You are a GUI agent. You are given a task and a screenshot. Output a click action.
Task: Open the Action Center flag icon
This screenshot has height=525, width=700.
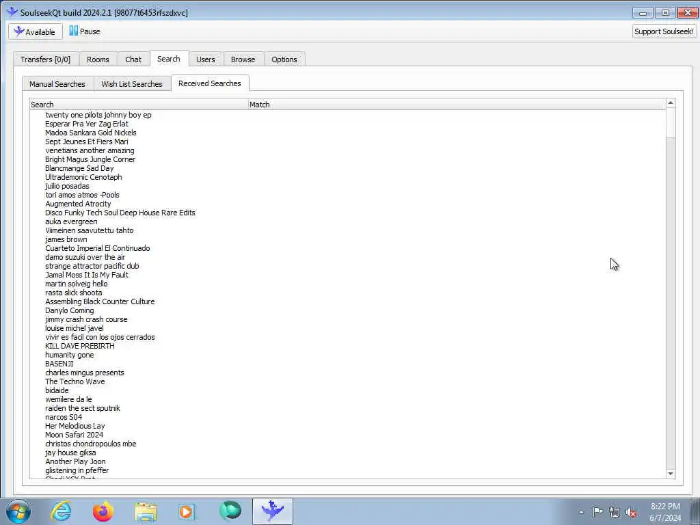pyautogui.click(x=597, y=512)
